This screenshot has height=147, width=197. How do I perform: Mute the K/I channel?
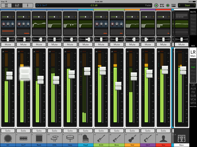pos(8,44)
